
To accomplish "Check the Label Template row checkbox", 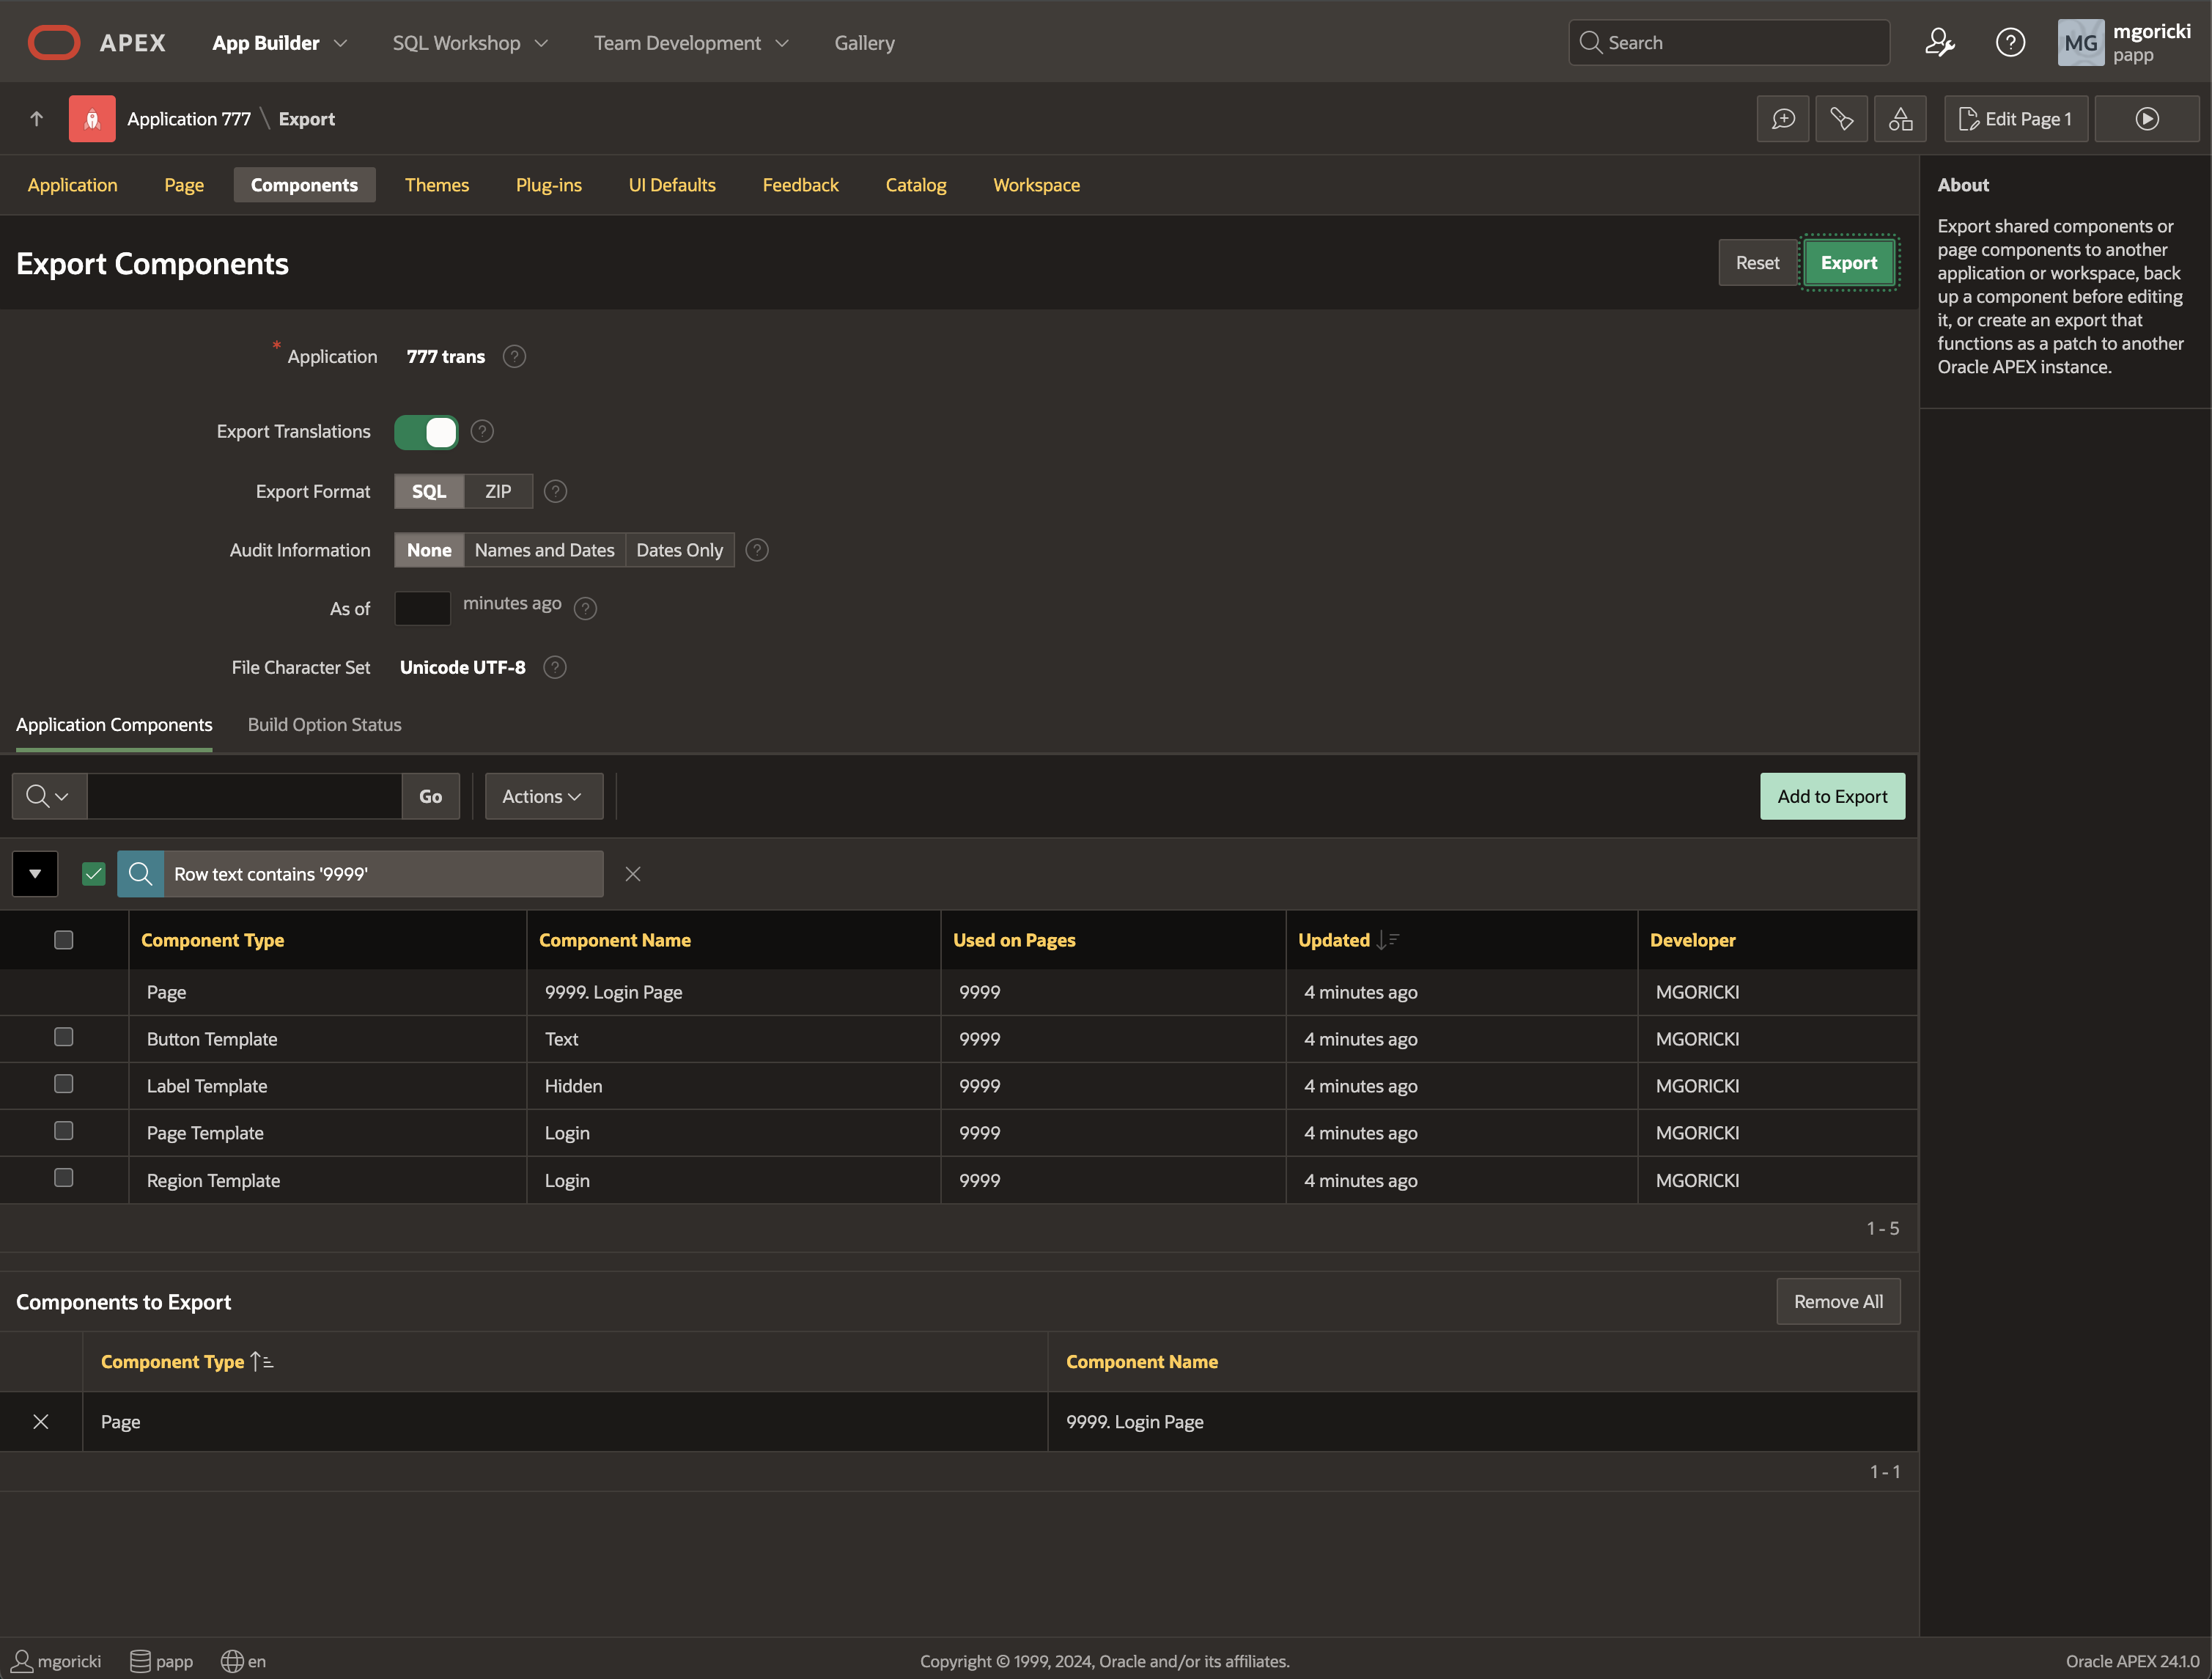I will (x=64, y=1084).
